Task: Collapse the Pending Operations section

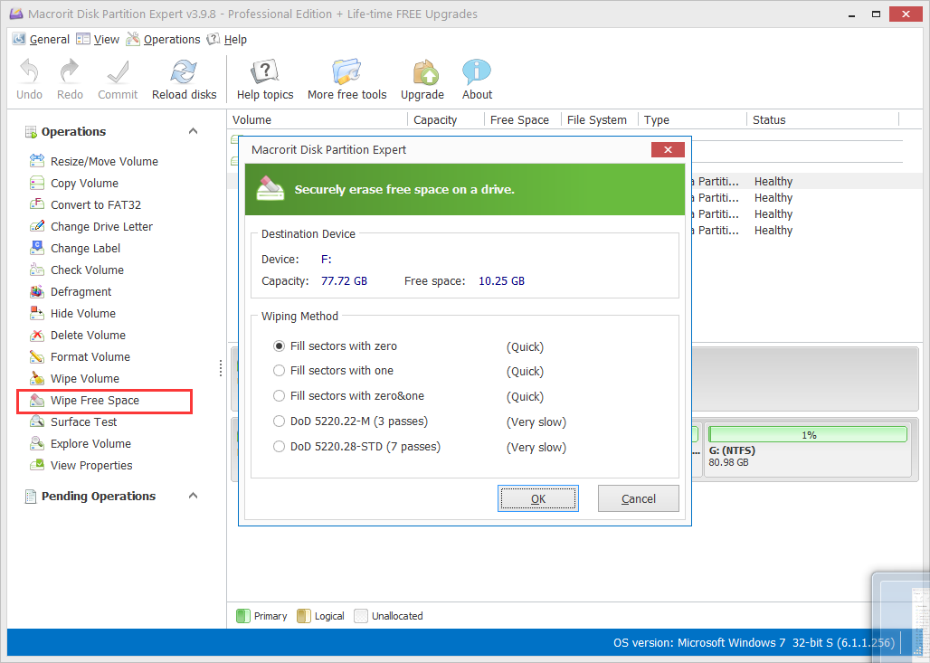Action: pos(193,497)
